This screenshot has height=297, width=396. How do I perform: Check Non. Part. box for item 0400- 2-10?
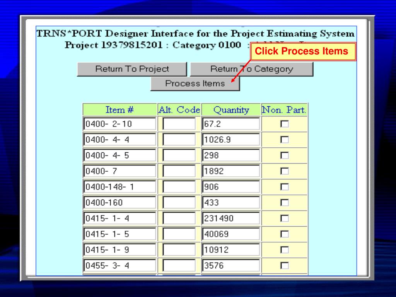pyautogui.click(x=284, y=124)
